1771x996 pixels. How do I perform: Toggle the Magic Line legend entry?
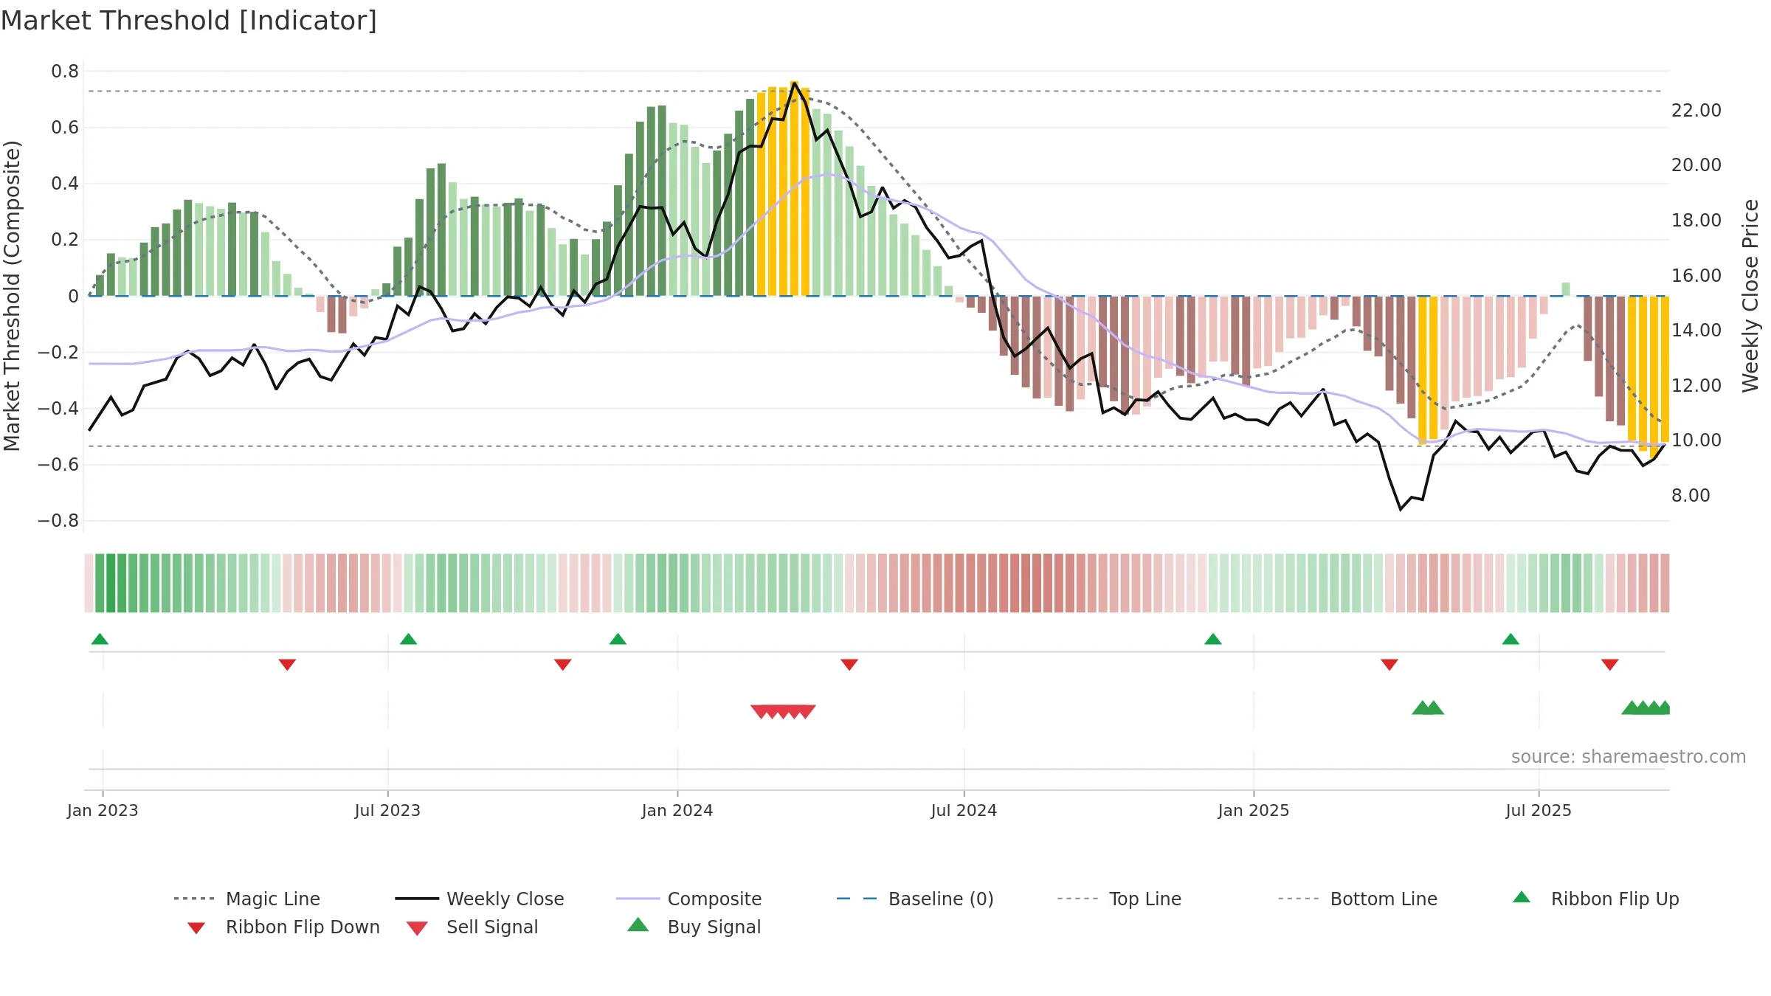[246, 899]
